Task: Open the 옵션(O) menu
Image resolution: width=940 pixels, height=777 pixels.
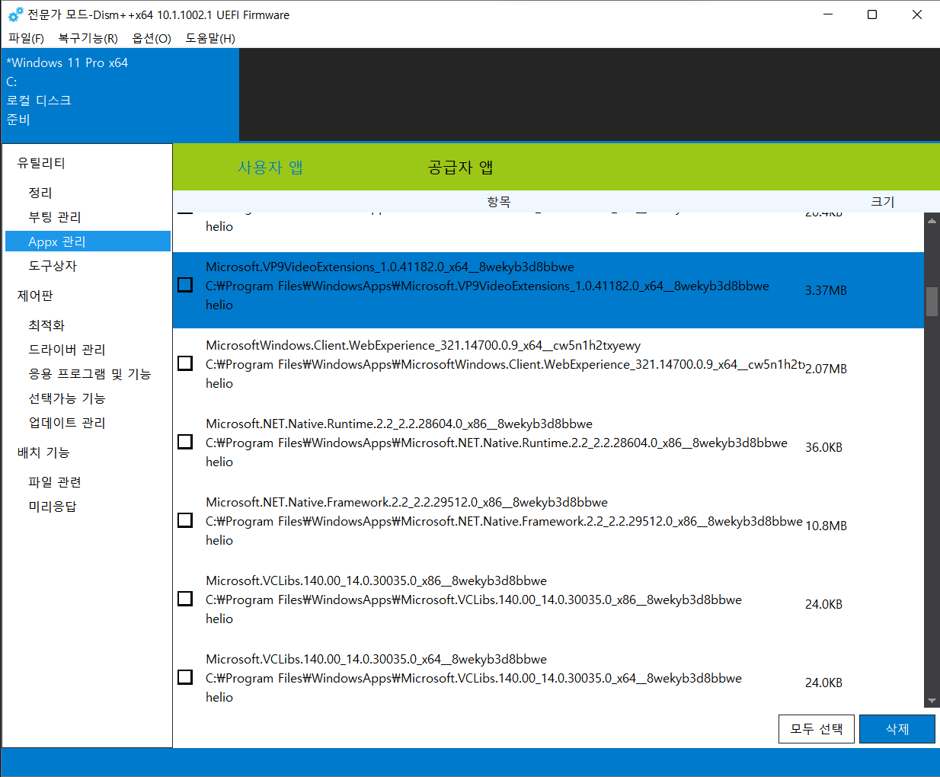Action: coord(151,38)
